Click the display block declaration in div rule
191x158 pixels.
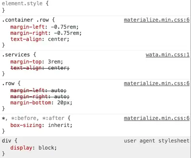[34, 148]
